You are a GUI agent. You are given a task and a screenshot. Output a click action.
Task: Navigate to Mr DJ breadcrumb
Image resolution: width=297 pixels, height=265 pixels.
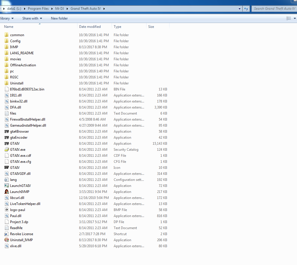[60, 9]
